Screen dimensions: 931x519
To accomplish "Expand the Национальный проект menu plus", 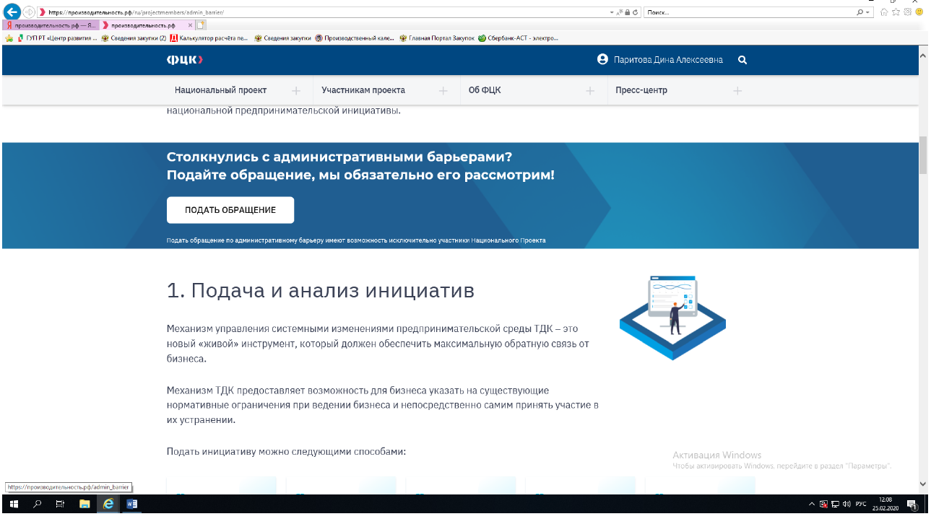I will [x=295, y=91].
